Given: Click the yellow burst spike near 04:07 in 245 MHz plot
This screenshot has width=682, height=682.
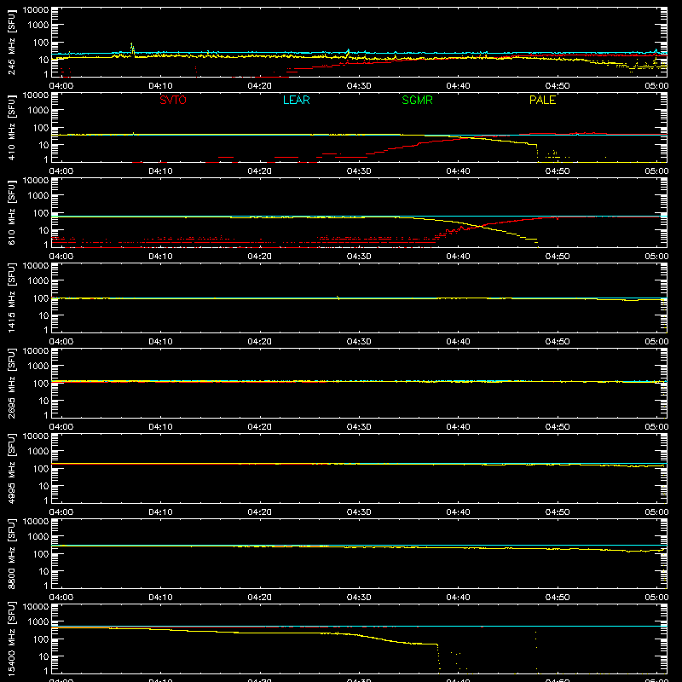Looking at the screenshot, I should tap(132, 48).
